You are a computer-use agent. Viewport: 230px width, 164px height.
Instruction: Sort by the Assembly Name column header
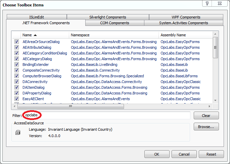click(186, 35)
